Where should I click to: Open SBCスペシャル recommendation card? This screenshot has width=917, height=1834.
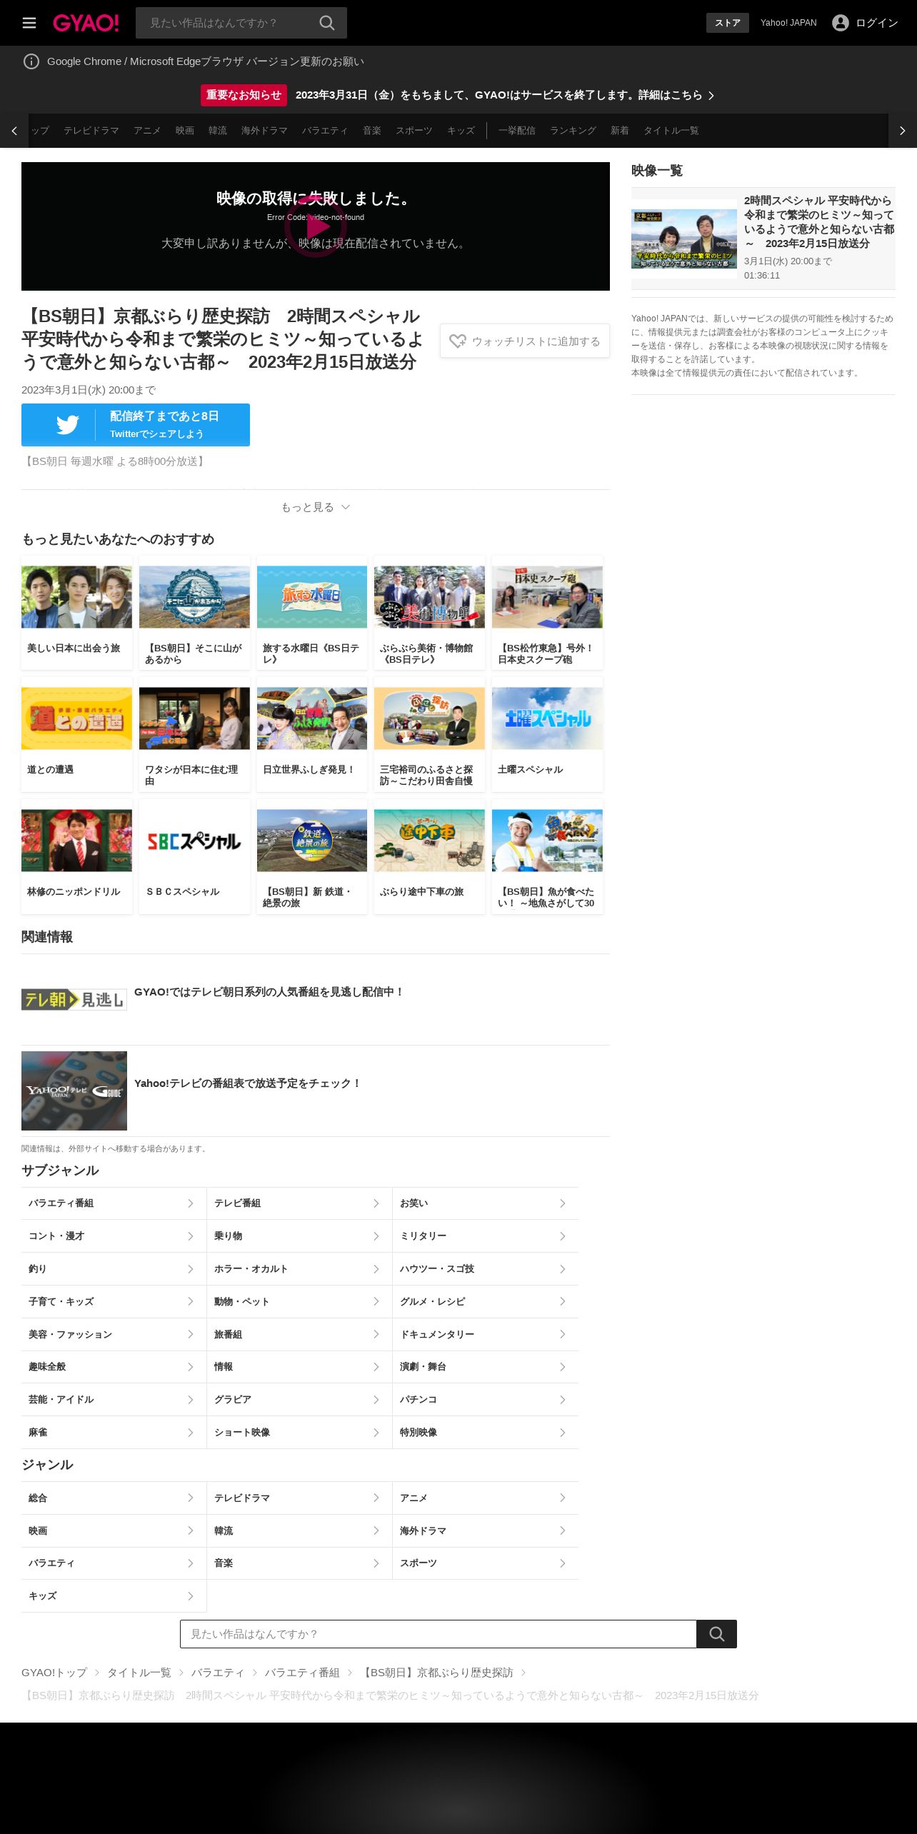click(x=194, y=857)
